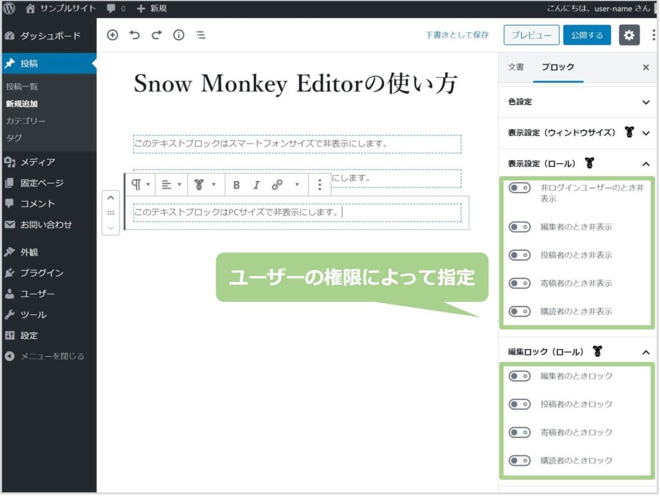Open コメント in the admin menu

point(49,204)
